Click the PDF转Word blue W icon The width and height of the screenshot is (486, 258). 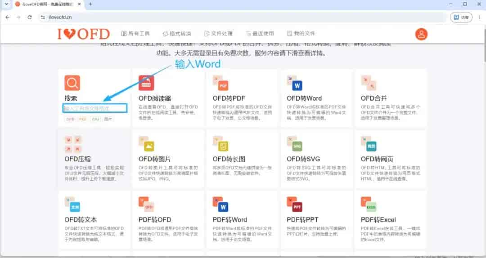tap(220, 204)
